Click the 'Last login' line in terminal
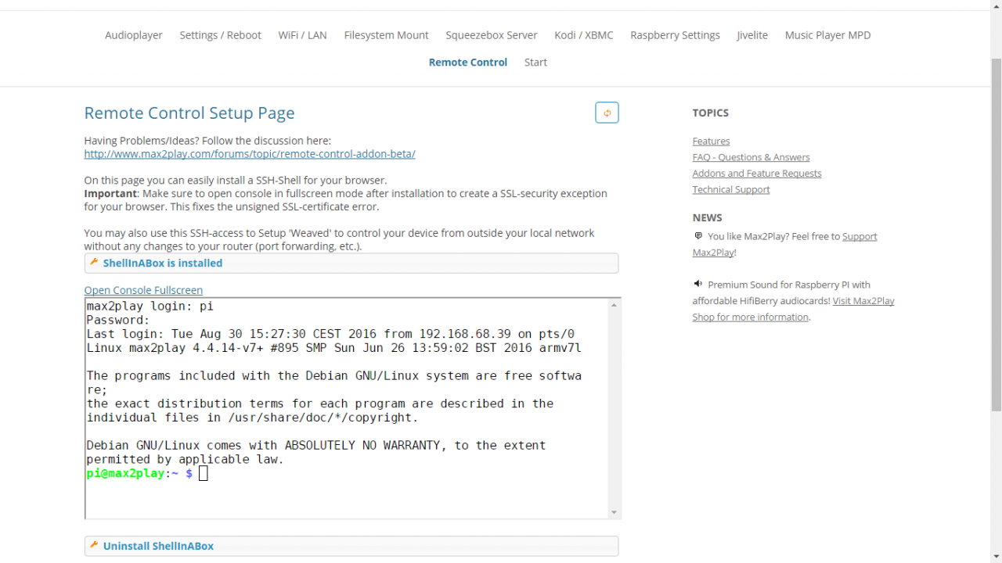 pyautogui.click(x=330, y=334)
